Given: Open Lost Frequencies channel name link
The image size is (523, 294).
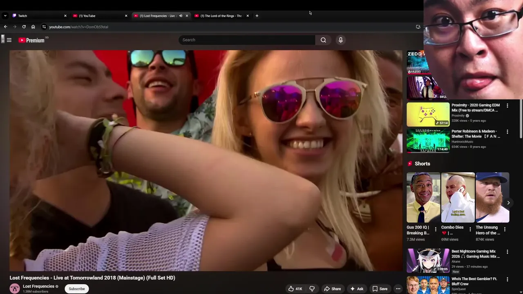Looking at the screenshot, I should 38,286.
